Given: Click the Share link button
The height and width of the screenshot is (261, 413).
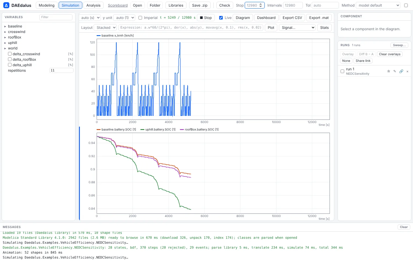Looking at the screenshot, I should (363, 61).
